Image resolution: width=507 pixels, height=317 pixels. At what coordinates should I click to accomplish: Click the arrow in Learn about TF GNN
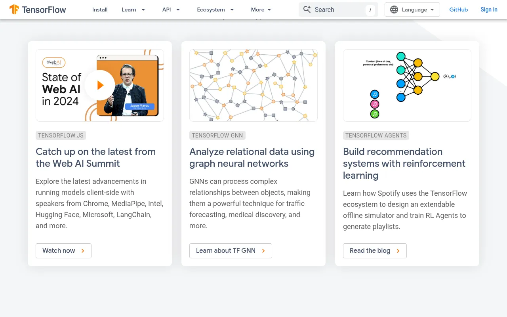(x=263, y=251)
